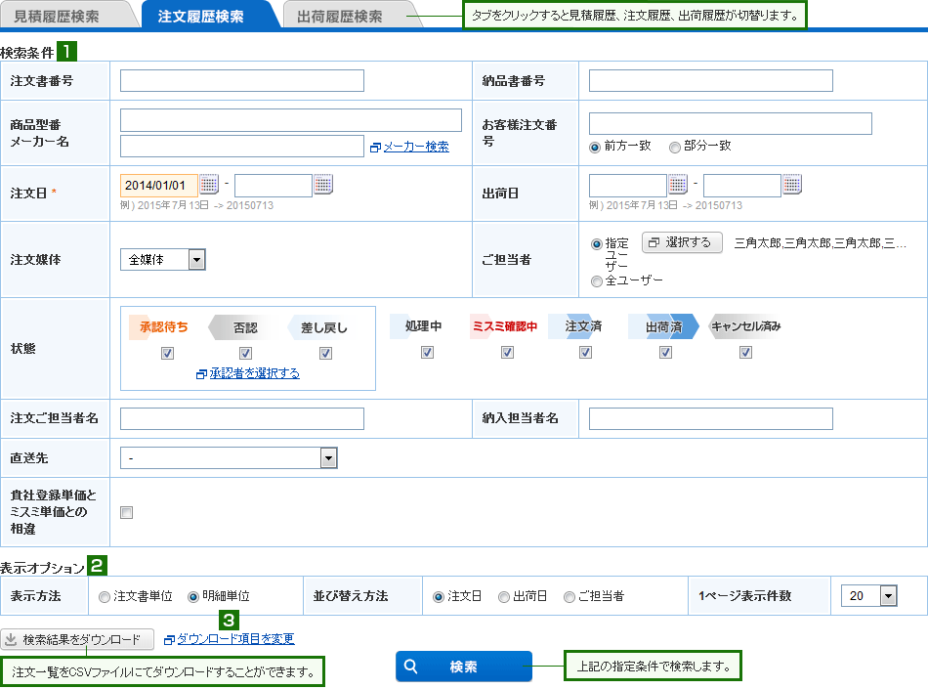
Task: Open calendar for order start date
Action: [209, 184]
